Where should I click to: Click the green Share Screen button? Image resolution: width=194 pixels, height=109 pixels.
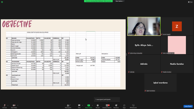(x=89, y=106)
